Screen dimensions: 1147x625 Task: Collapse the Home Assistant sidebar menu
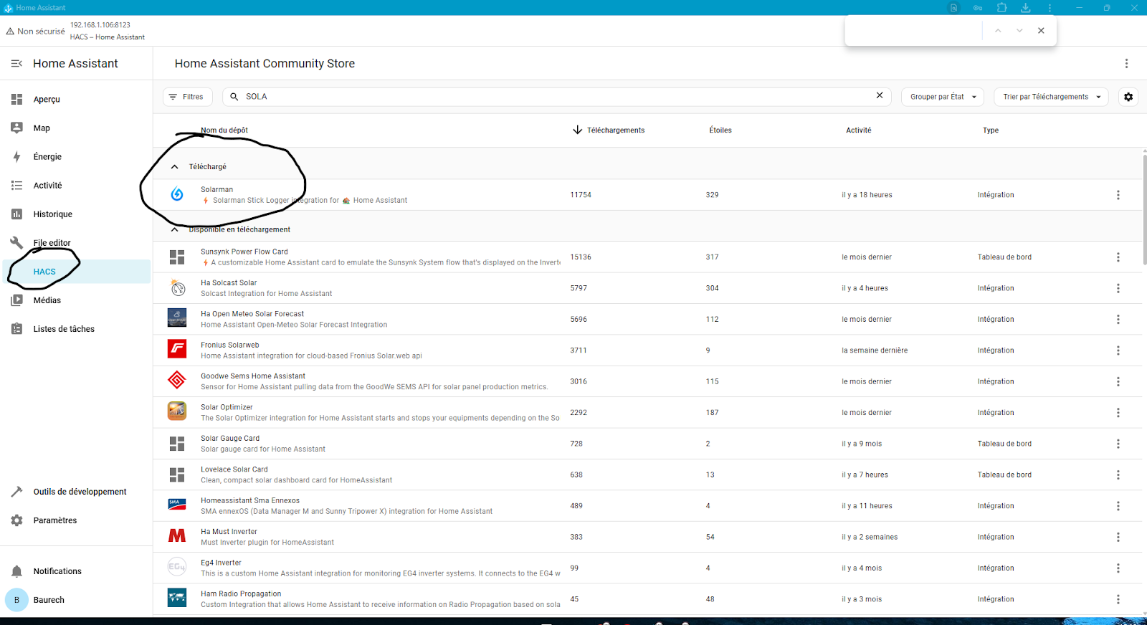click(x=16, y=64)
